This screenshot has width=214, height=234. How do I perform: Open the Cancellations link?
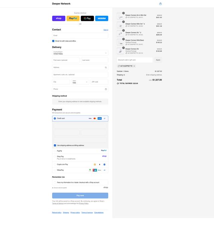click(99, 213)
